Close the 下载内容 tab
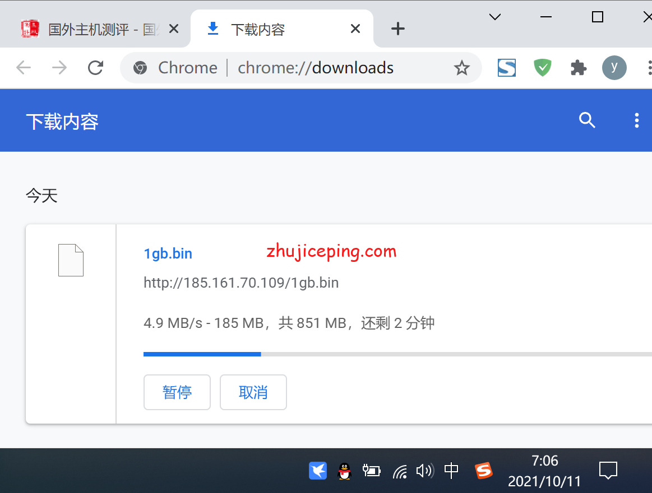 pyautogui.click(x=355, y=29)
